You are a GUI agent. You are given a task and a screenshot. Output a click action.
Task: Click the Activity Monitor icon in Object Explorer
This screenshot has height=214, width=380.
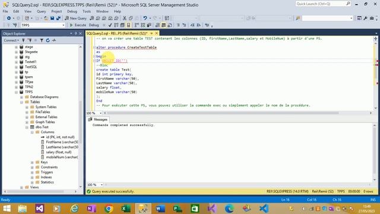tap(54, 40)
